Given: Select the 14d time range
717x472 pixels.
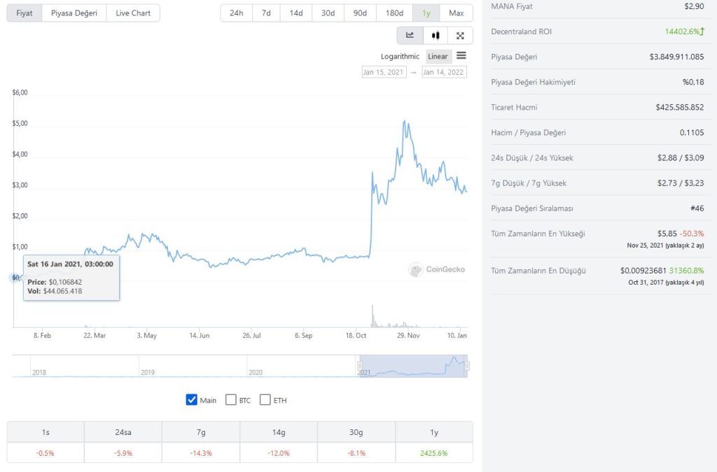Looking at the screenshot, I should coord(296,13).
